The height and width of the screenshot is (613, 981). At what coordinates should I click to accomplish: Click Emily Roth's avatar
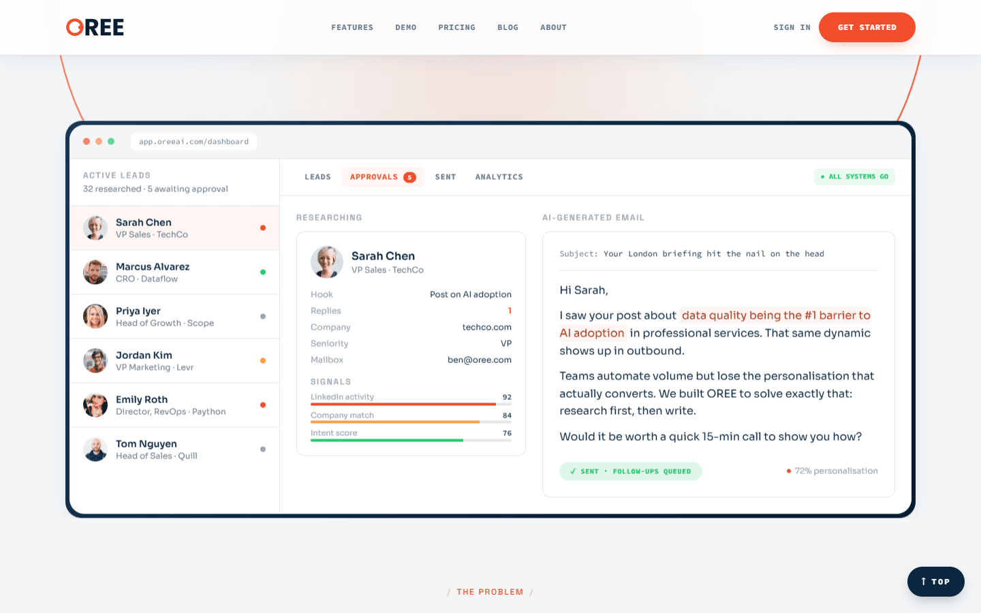point(95,405)
